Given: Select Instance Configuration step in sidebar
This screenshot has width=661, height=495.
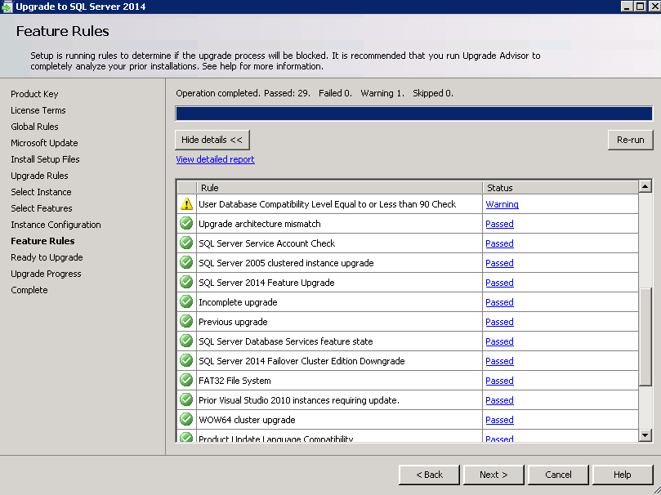Looking at the screenshot, I should pos(56,225).
